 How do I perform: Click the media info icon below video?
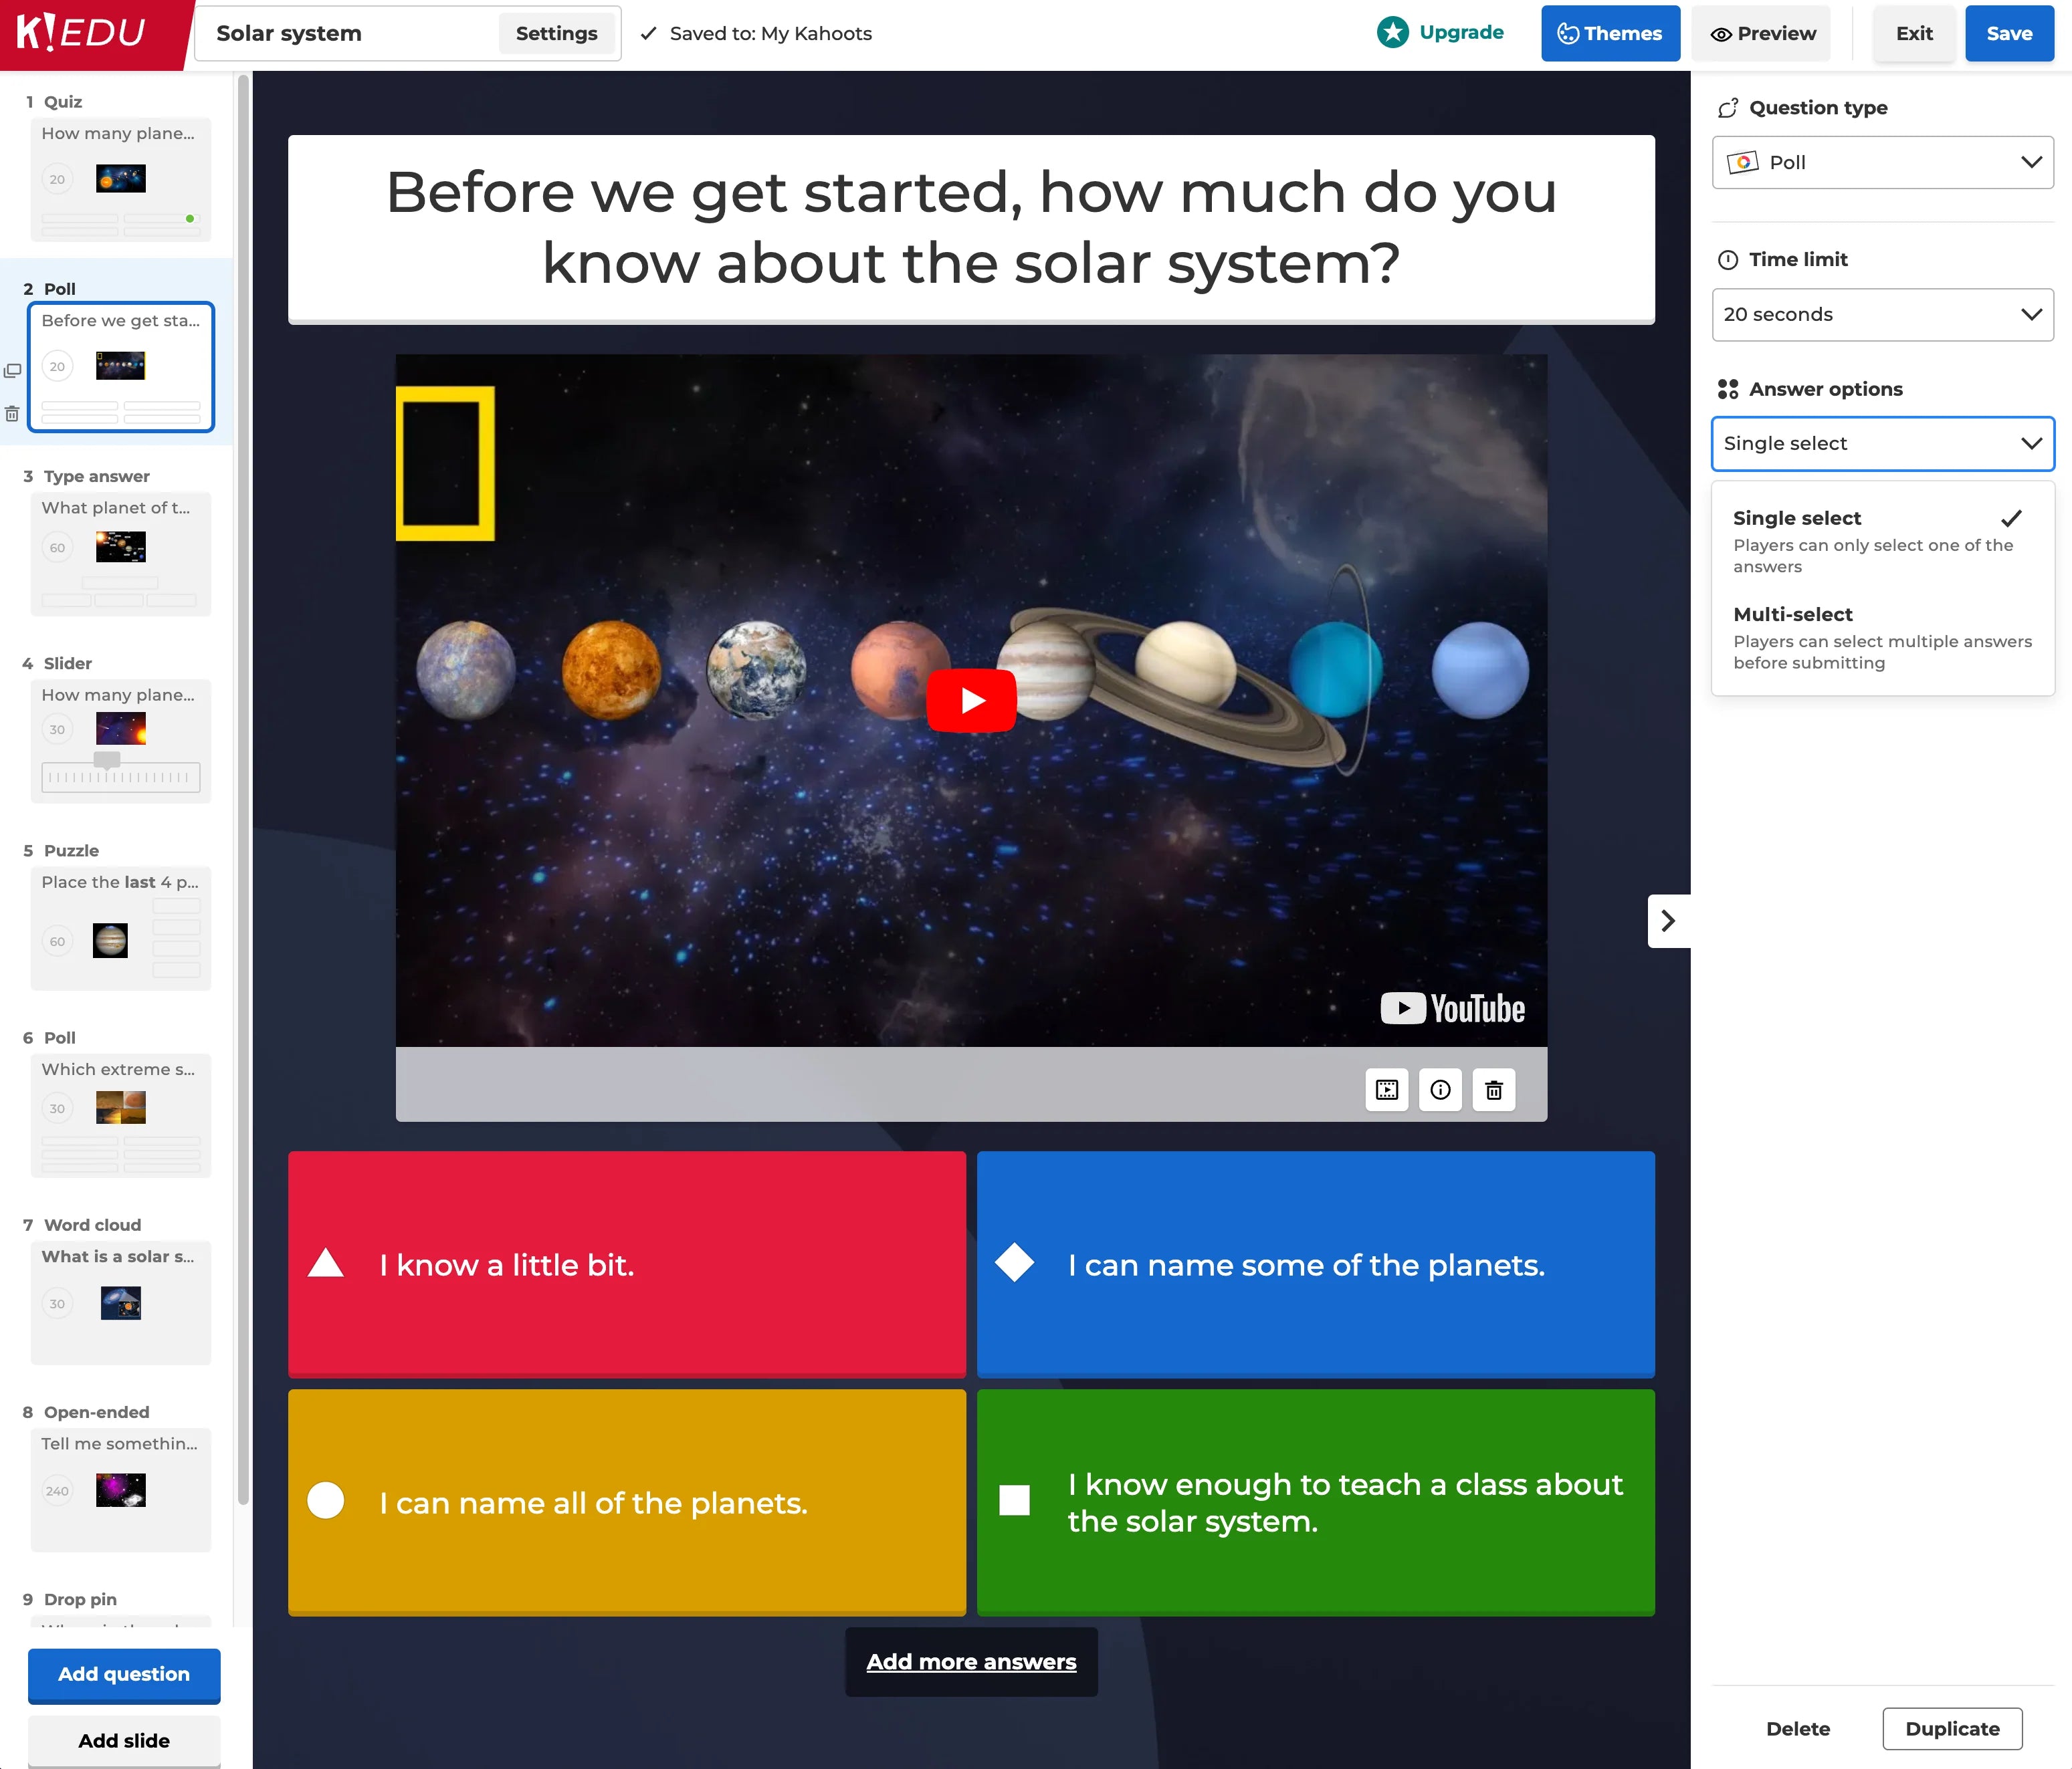tap(1440, 1089)
